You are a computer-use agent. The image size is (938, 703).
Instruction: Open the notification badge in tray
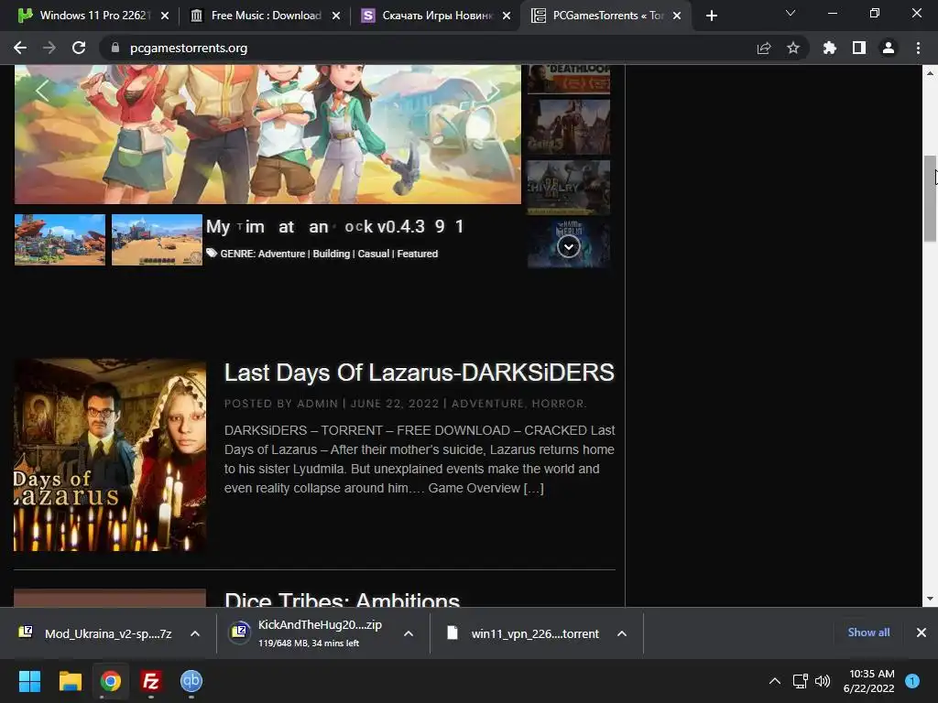(x=912, y=681)
